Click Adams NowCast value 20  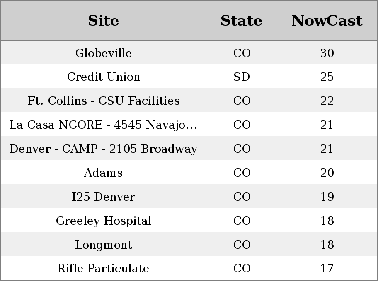pyautogui.click(x=327, y=173)
